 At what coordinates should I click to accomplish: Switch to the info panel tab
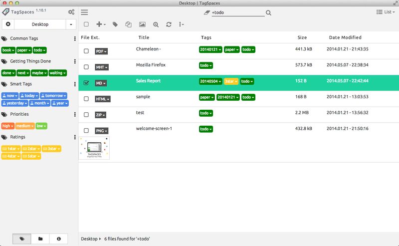[x=59, y=239]
